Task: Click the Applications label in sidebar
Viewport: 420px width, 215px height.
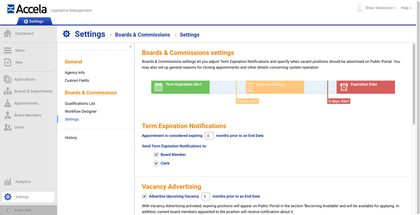Action: click(25, 79)
